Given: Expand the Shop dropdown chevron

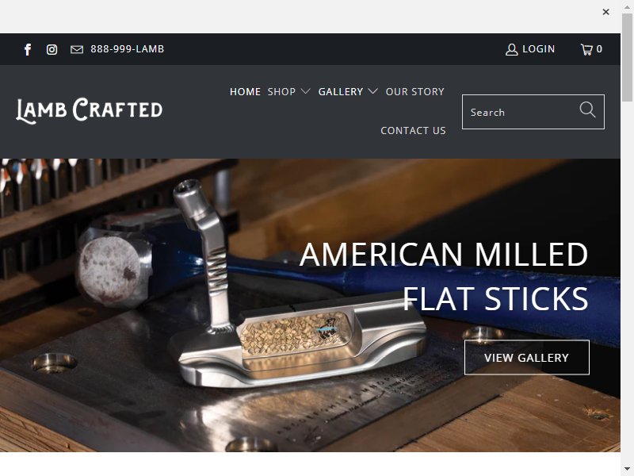Looking at the screenshot, I should click(x=306, y=91).
